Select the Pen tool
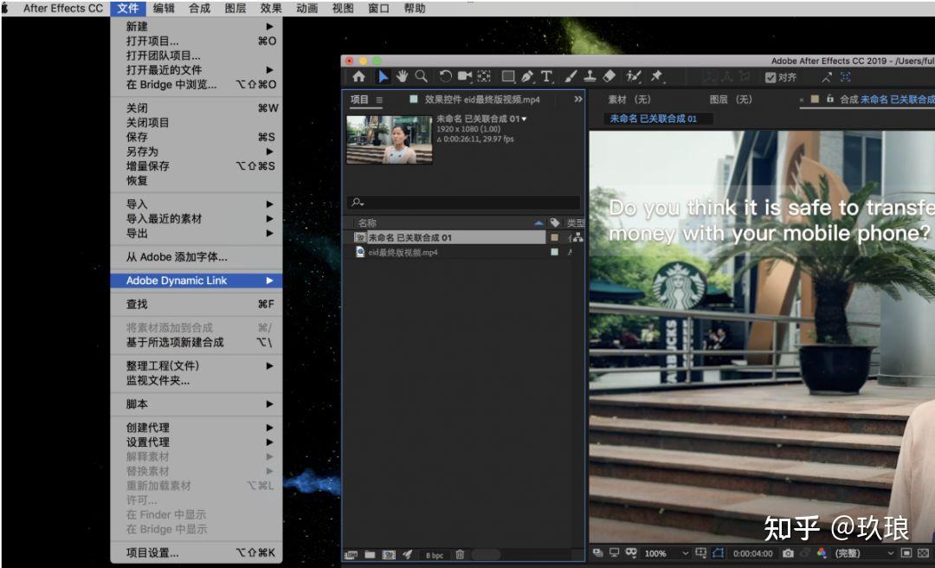The width and height of the screenshot is (935, 568). (x=527, y=76)
